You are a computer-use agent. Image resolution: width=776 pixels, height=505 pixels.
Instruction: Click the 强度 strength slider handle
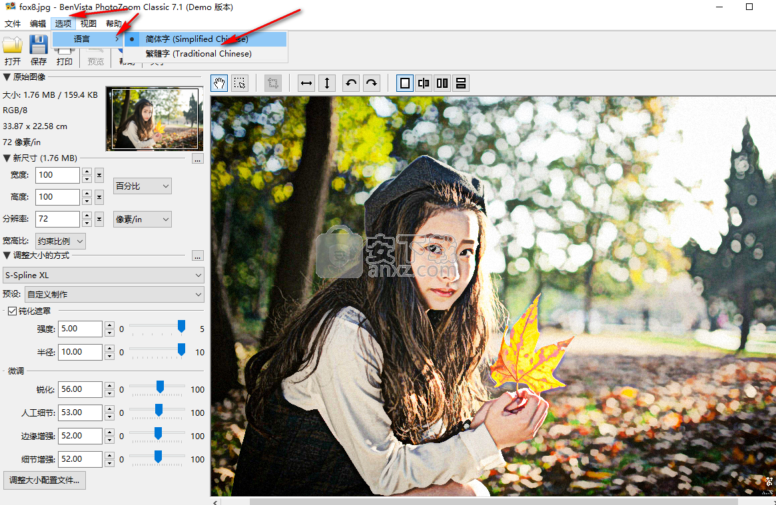pyautogui.click(x=182, y=326)
